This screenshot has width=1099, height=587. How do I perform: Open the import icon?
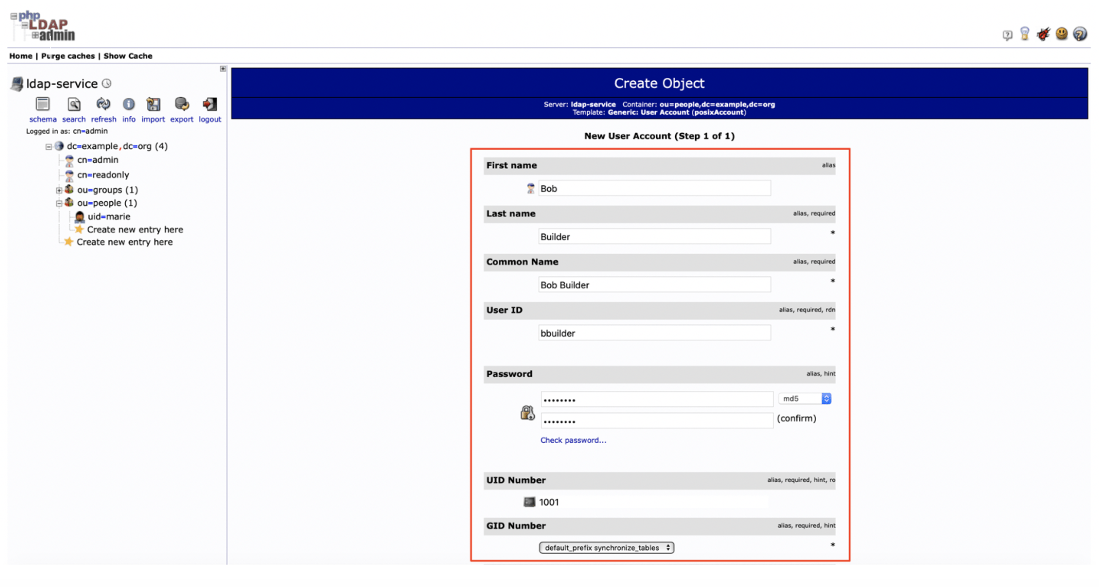click(x=153, y=104)
